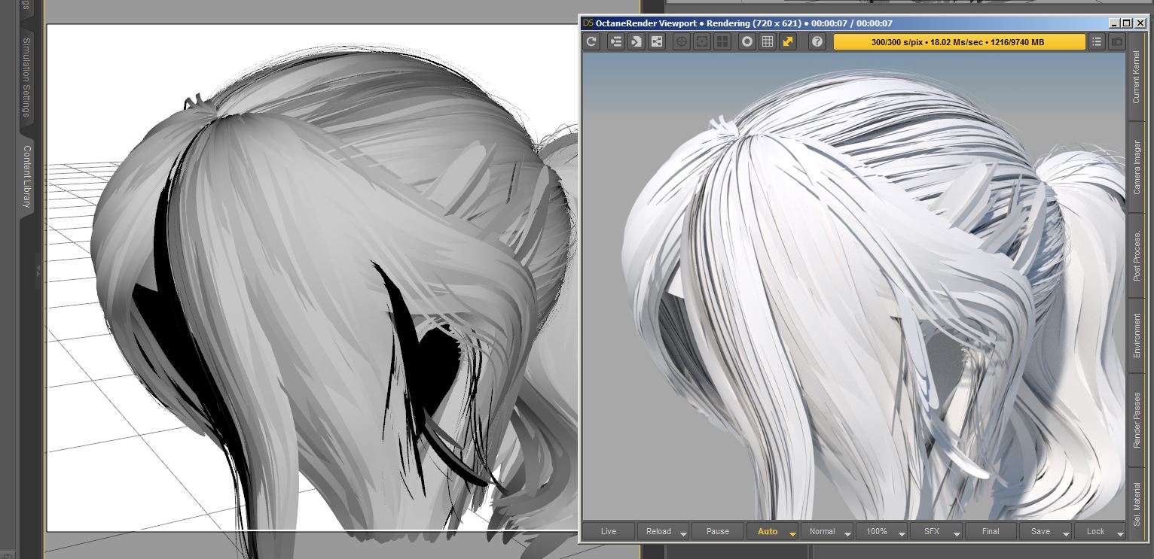Open help via the question mark icon
The width and height of the screenshot is (1154, 559).
point(817,42)
